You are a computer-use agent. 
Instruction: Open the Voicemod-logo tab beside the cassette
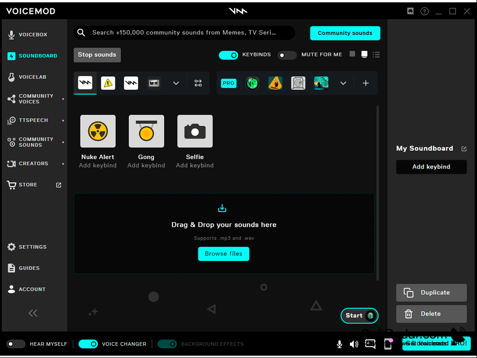131,83
